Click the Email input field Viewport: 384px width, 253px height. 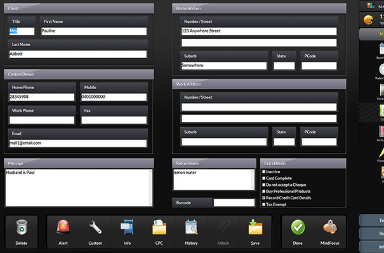coord(77,143)
